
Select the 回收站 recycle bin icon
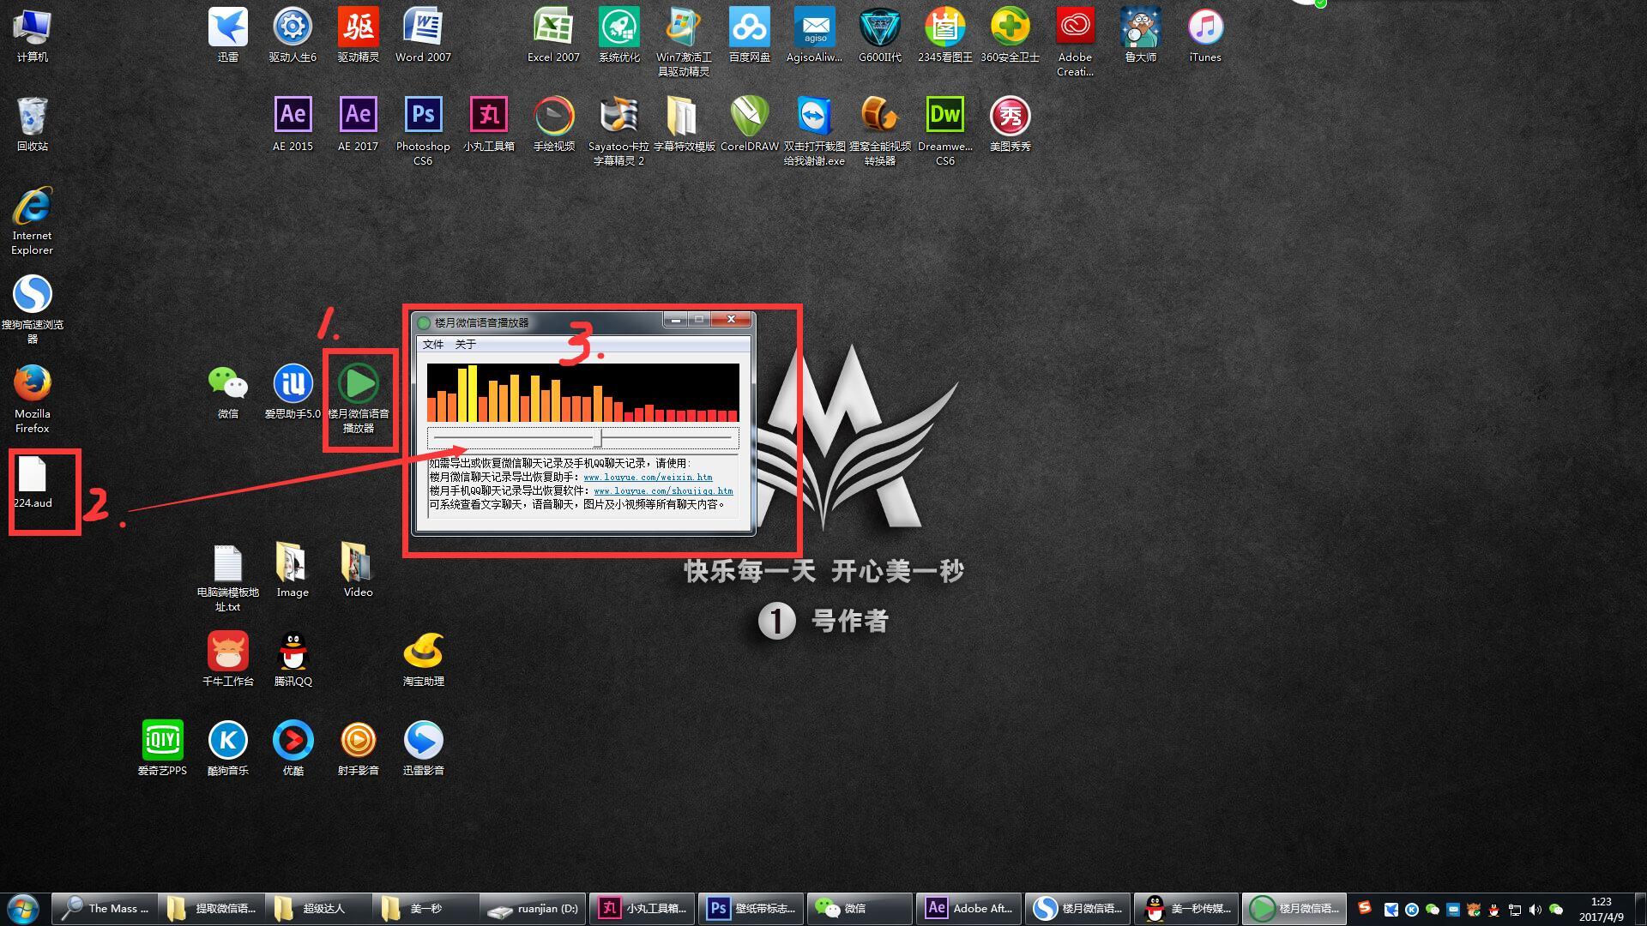(x=33, y=124)
